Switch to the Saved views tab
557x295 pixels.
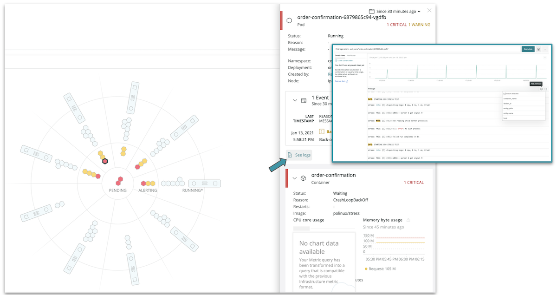(x=340, y=55)
